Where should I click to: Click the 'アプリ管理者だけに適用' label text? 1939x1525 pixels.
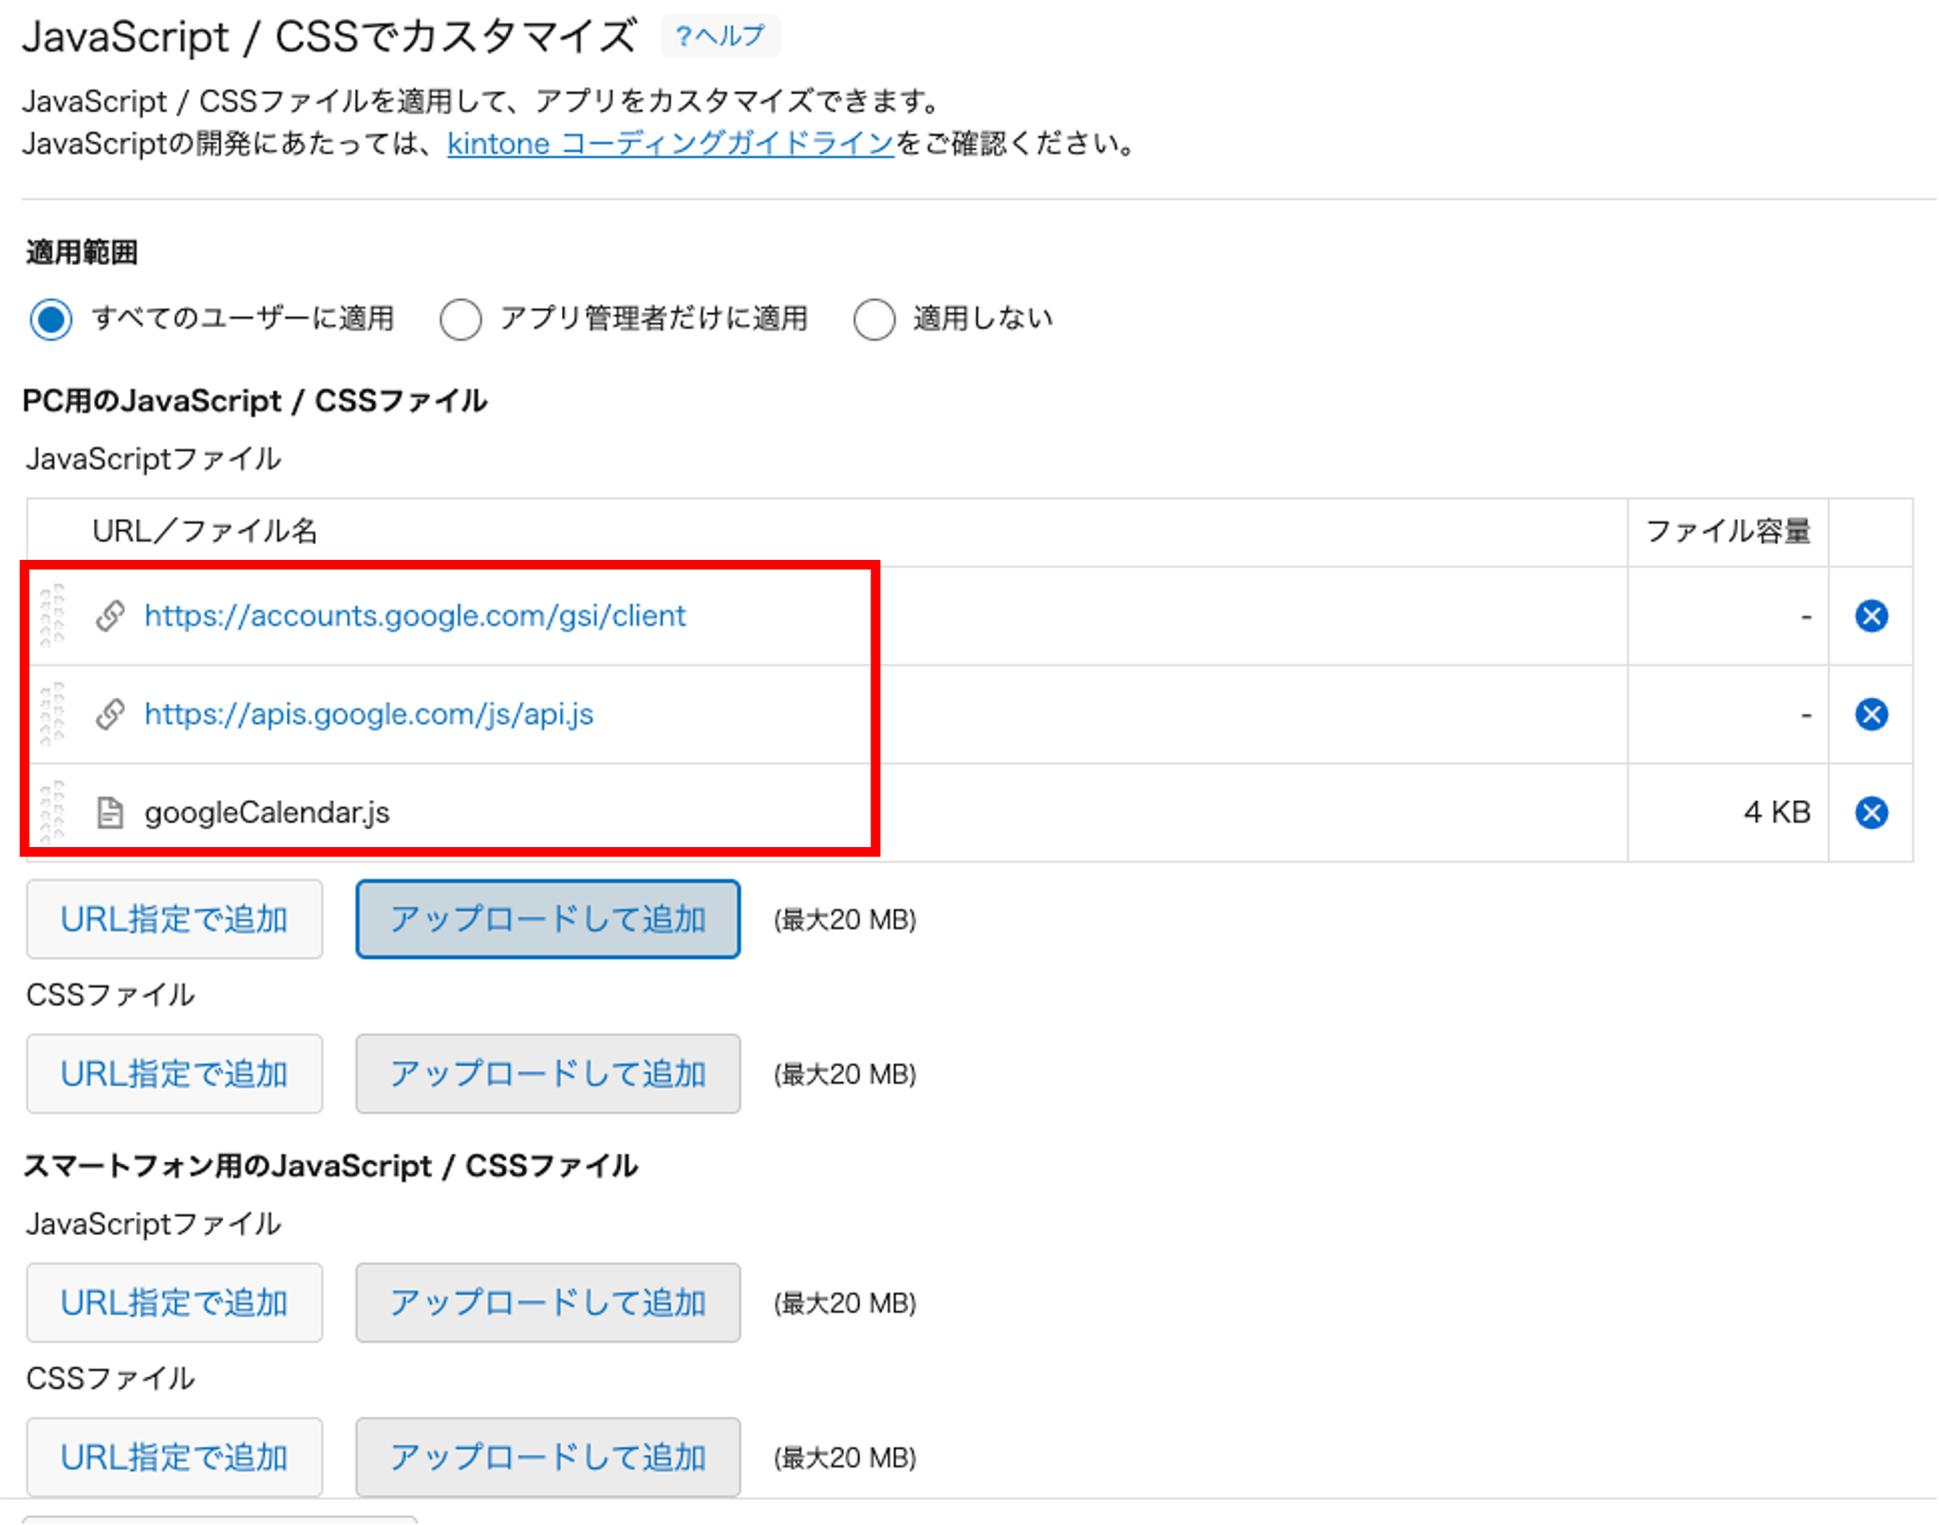tap(654, 318)
